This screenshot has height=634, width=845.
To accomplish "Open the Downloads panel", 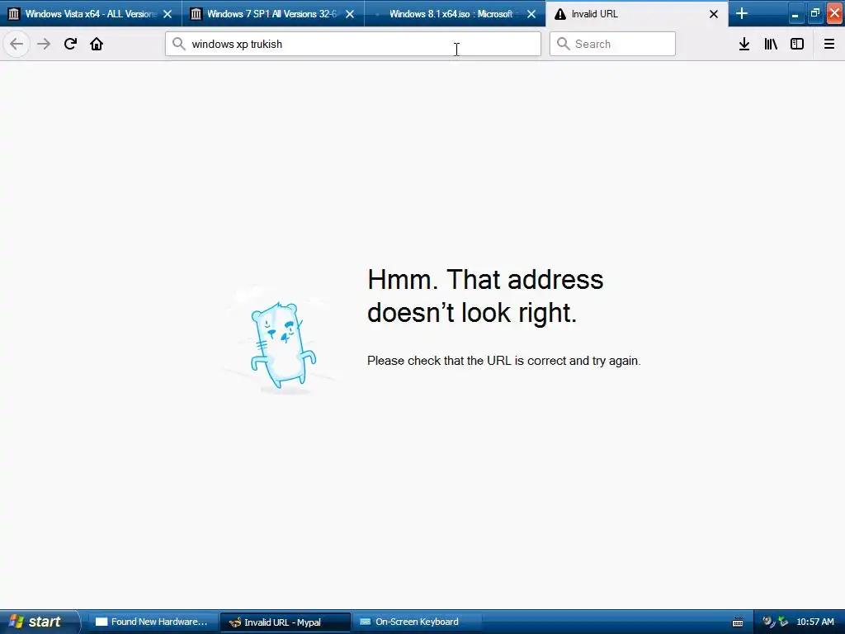I will pyautogui.click(x=744, y=44).
